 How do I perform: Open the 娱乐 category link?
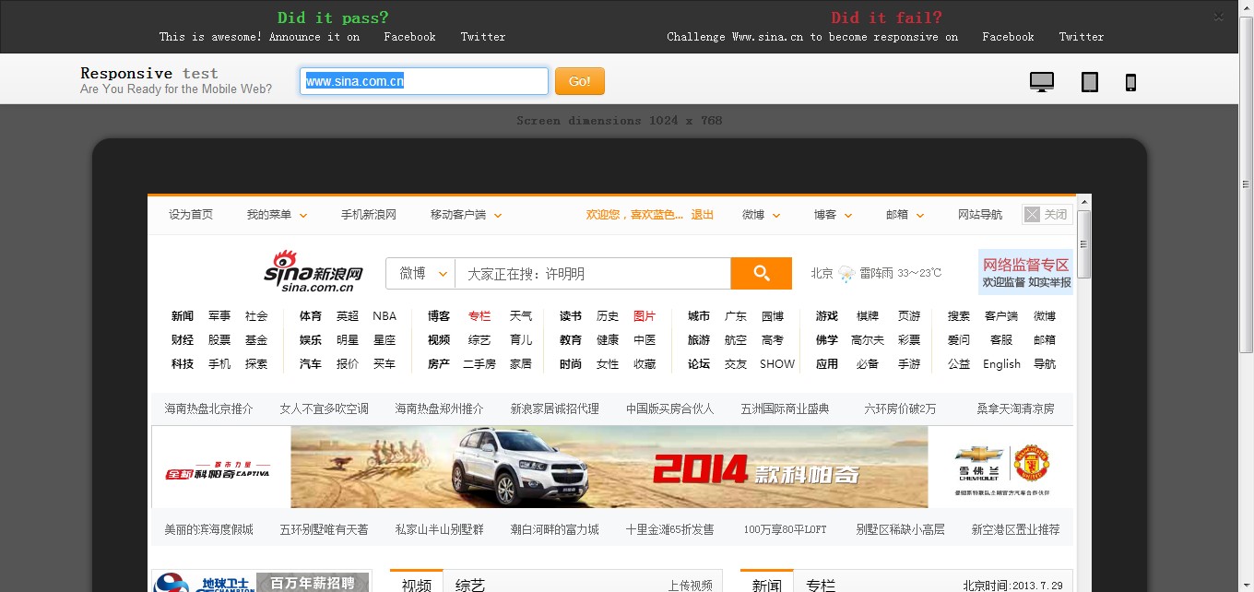pos(311,340)
